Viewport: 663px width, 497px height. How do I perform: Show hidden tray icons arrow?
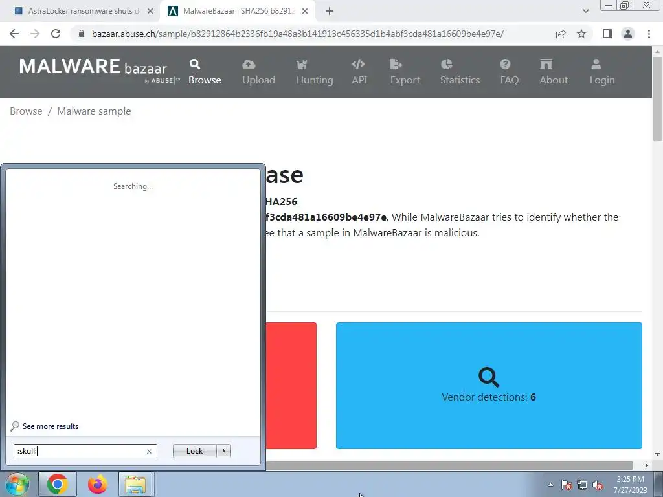pos(550,485)
